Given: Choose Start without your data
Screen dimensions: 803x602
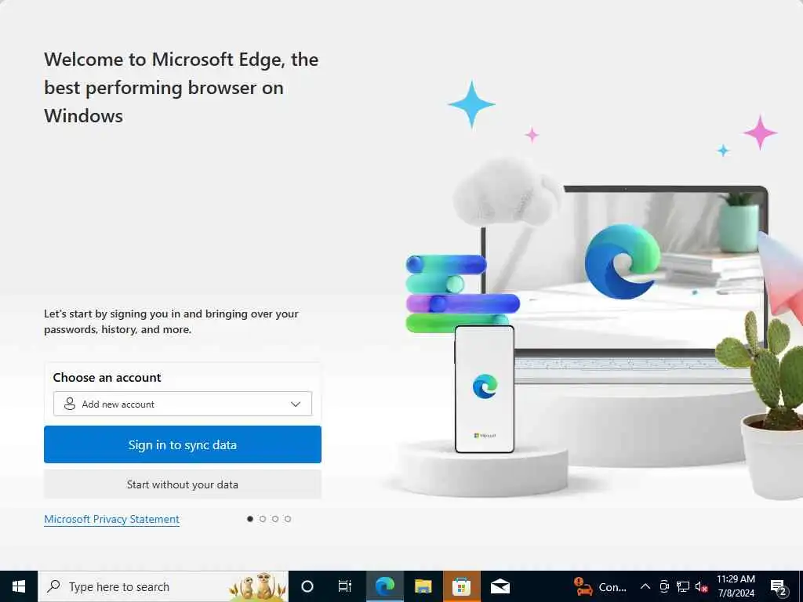Looking at the screenshot, I should point(182,484).
